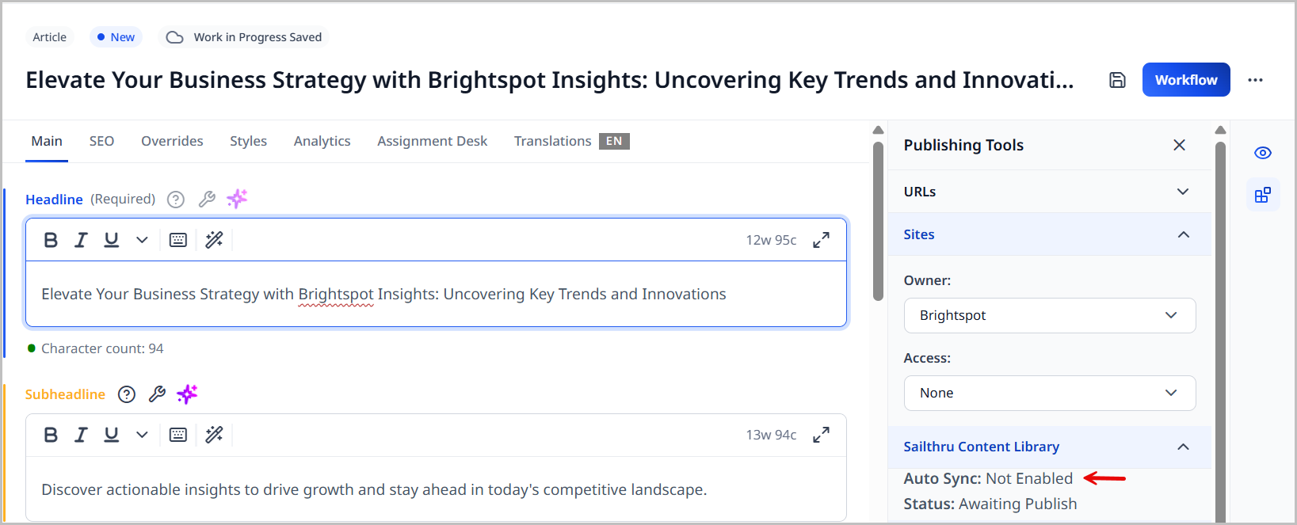1297x525 pixels.
Task: Click the save icon beside Workflow
Action: point(1117,80)
